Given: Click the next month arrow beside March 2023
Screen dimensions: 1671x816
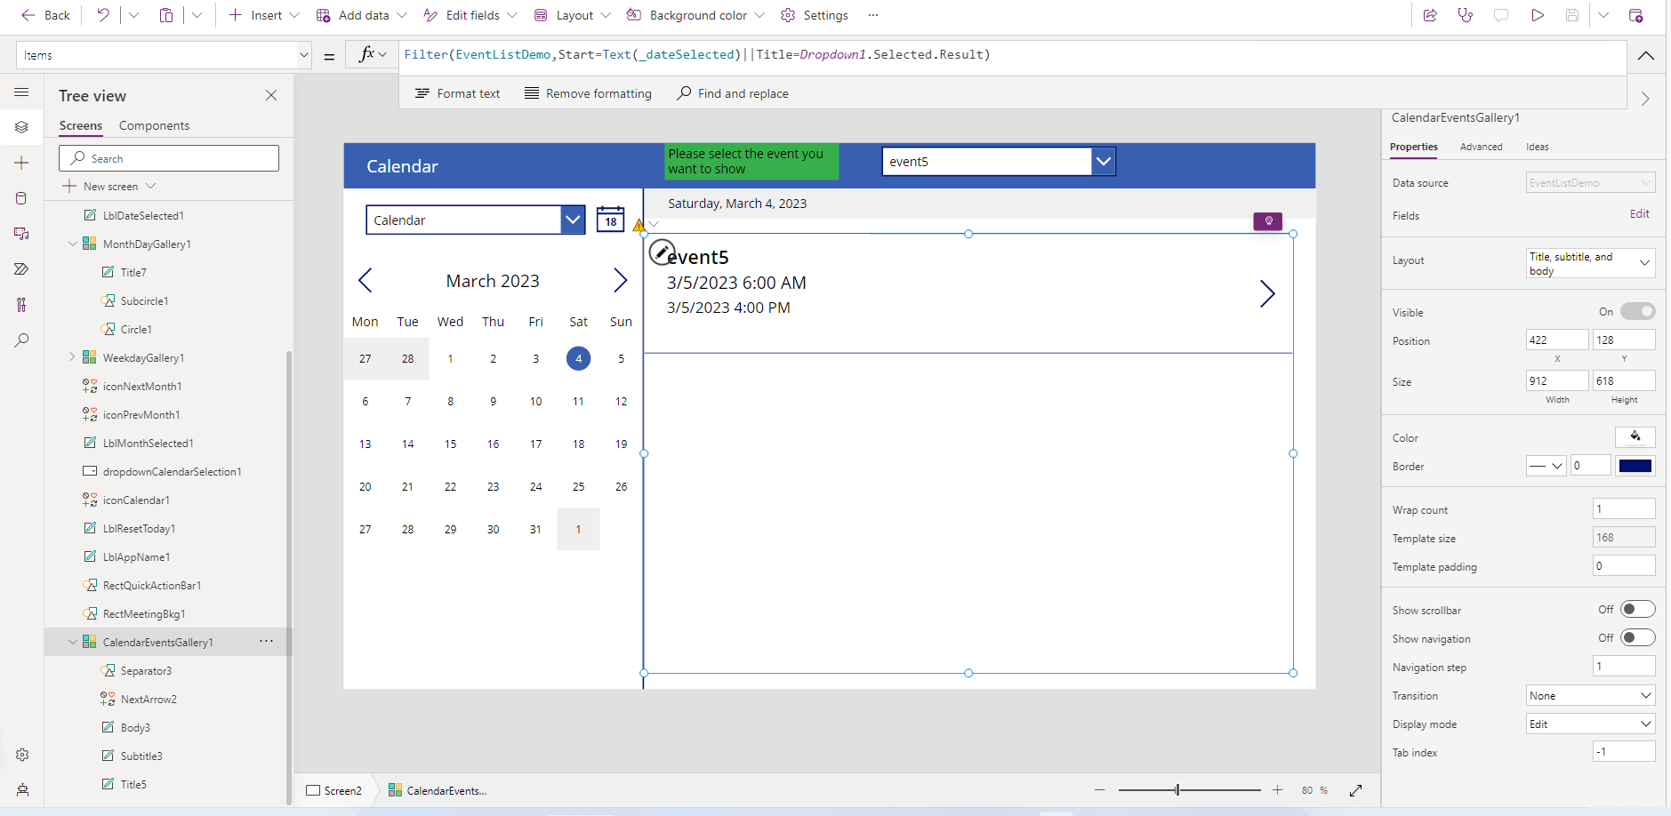Looking at the screenshot, I should (621, 281).
